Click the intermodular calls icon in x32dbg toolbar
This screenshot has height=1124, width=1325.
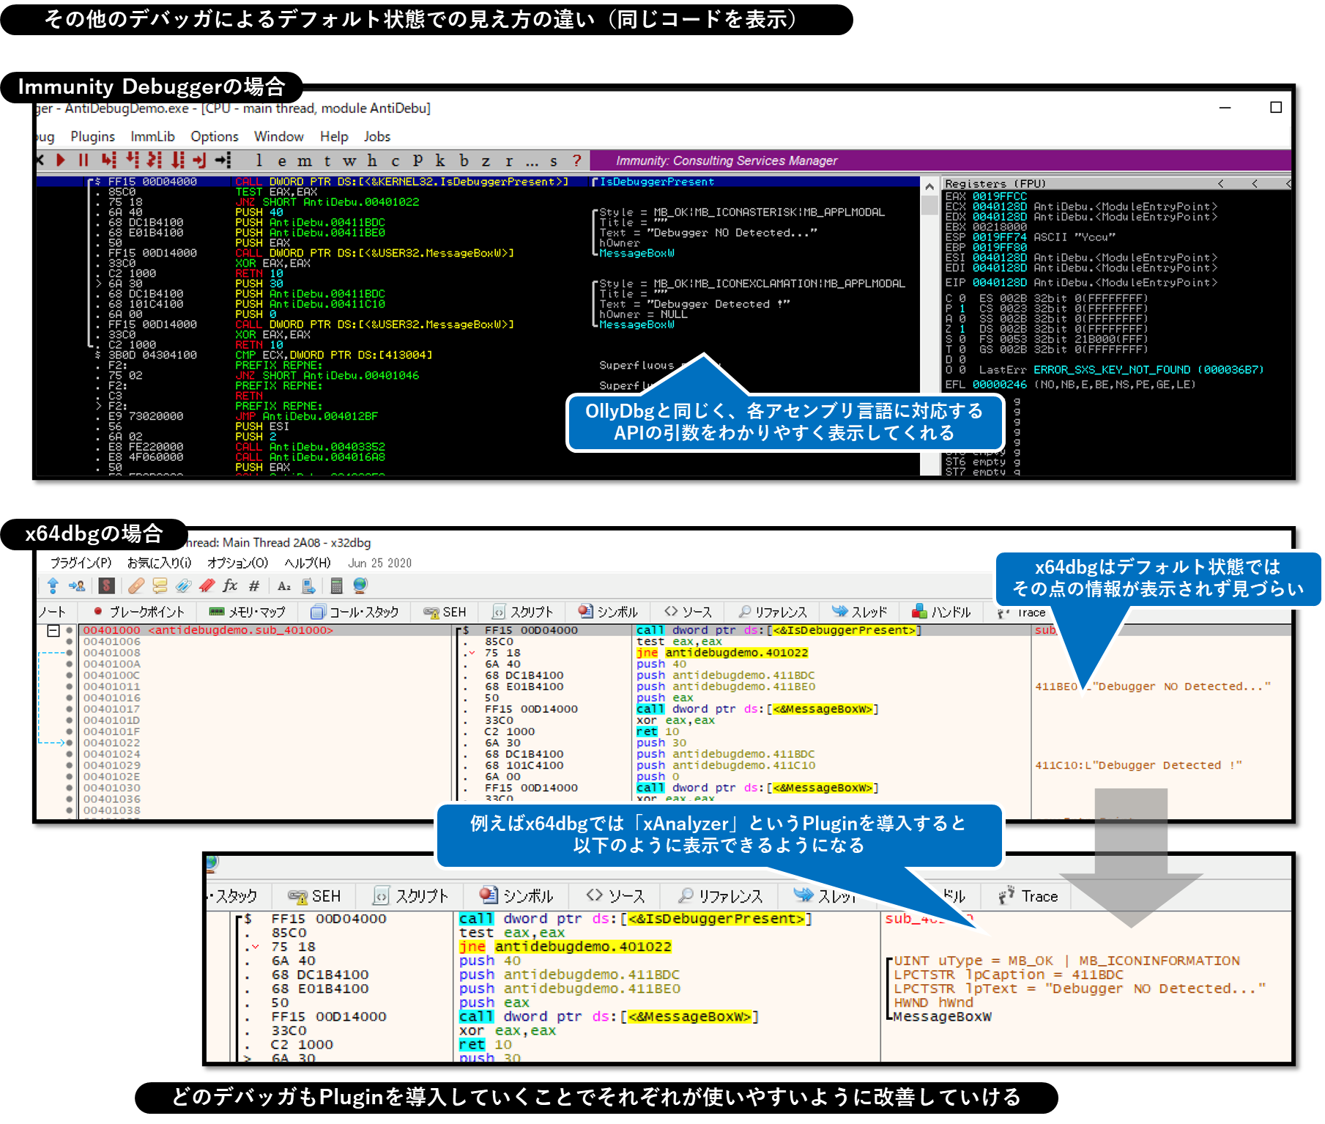coord(308,585)
